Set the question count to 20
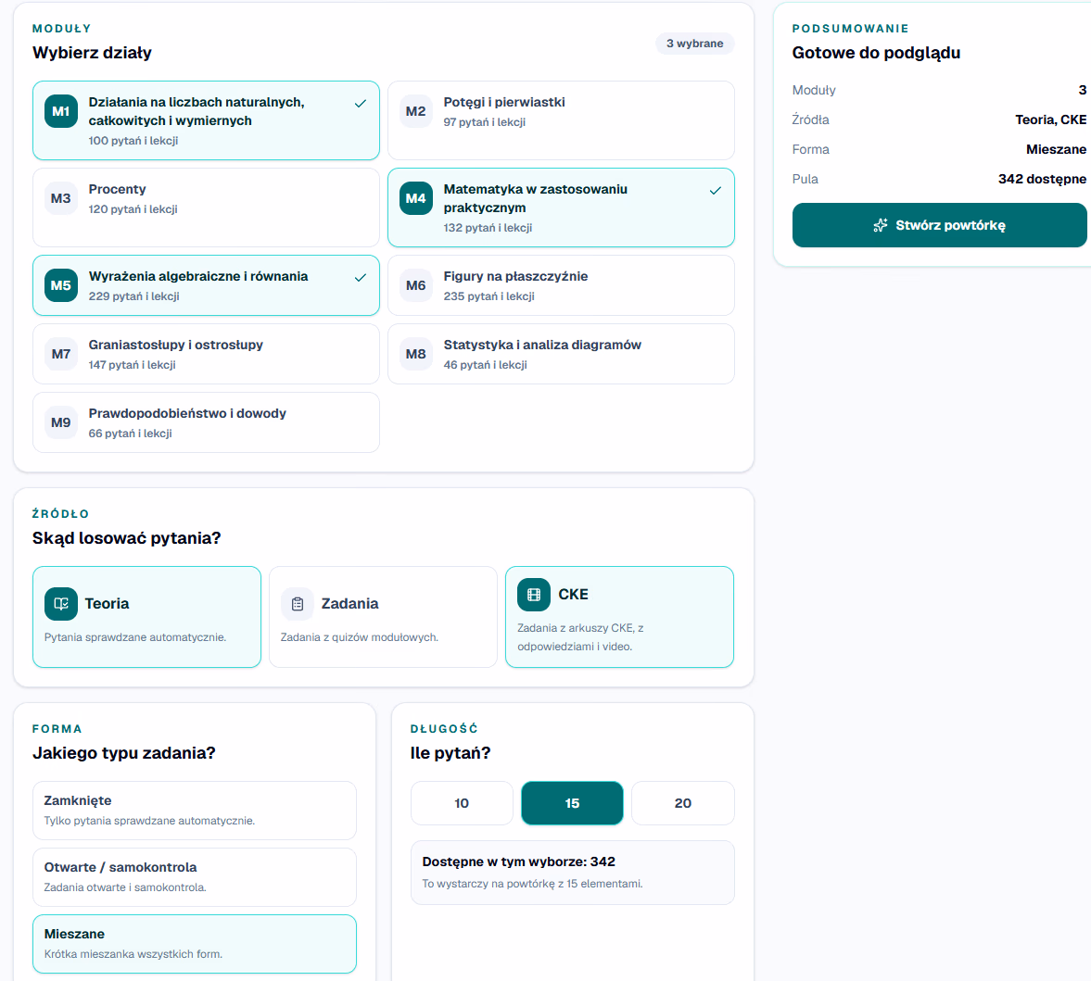This screenshot has height=981, width=1091. [682, 803]
